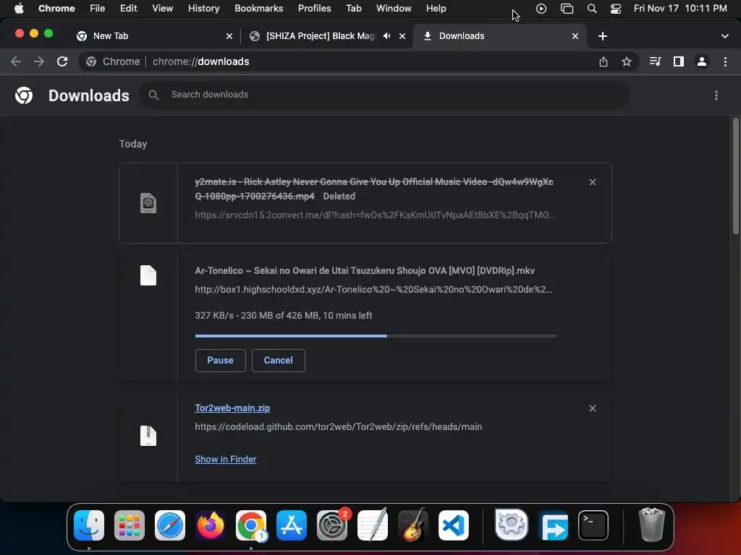This screenshot has width=741, height=555.
Task: Expand the tab search chevron
Action: (x=725, y=36)
